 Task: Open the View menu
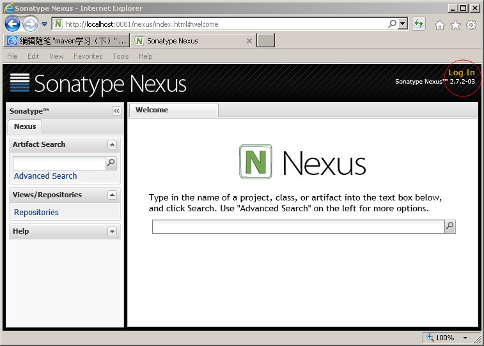56,56
